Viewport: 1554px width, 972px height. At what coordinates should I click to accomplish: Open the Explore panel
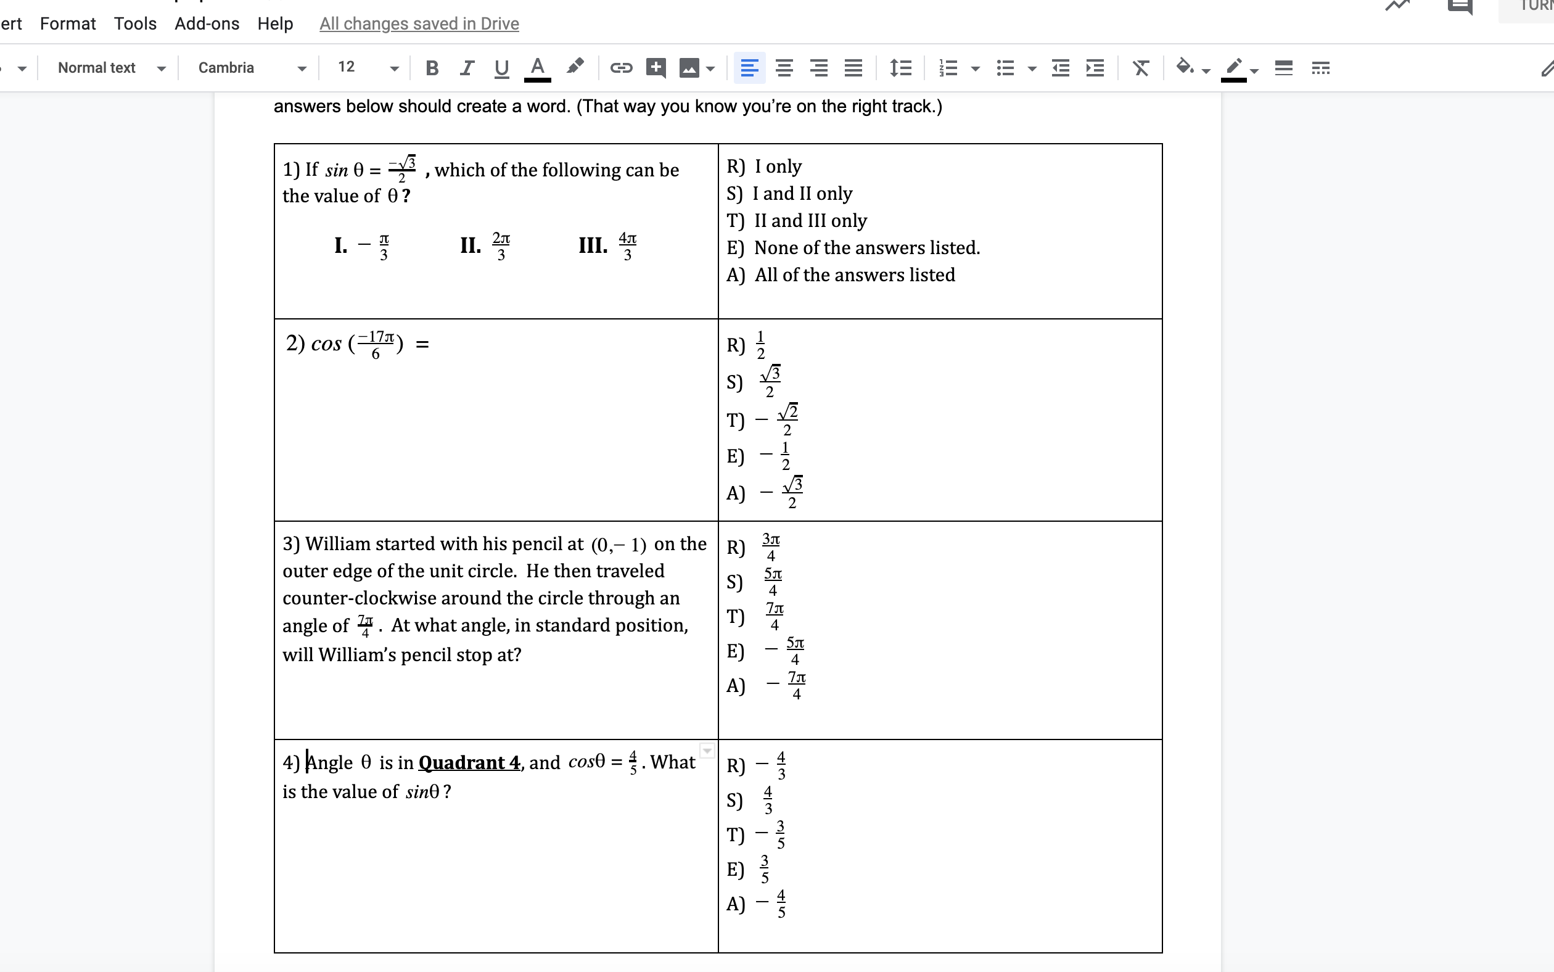[1398, 5]
